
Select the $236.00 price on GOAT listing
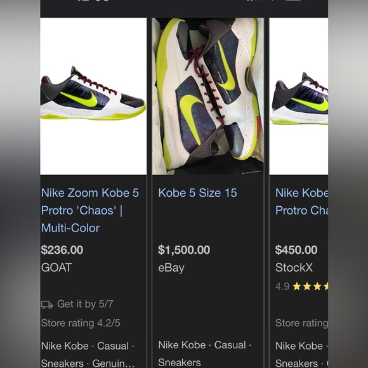[x=62, y=250]
